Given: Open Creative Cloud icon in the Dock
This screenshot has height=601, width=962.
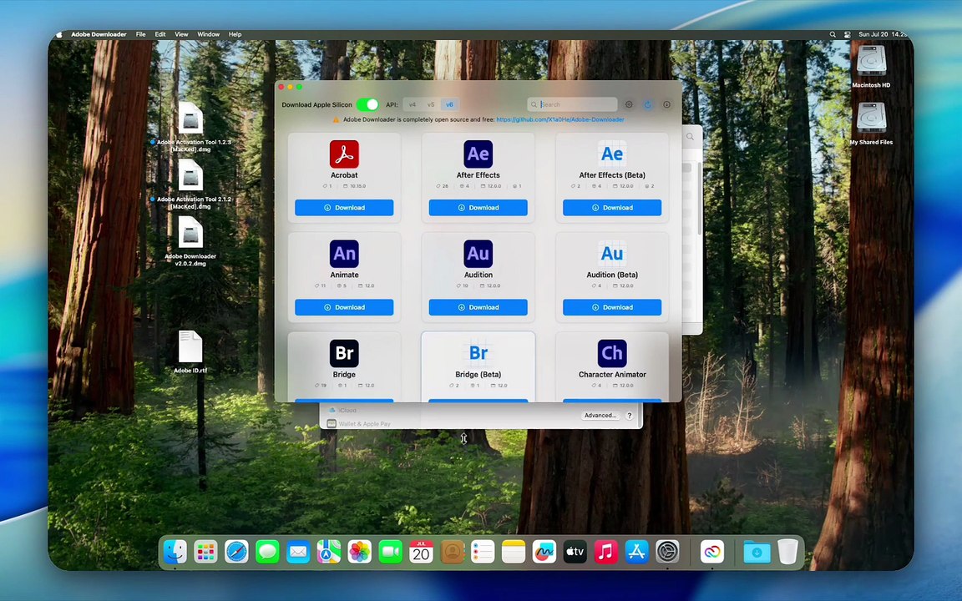Looking at the screenshot, I should [711, 552].
